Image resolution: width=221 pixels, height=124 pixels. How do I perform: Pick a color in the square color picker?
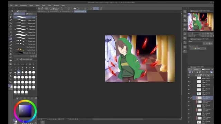coord(25,111)
